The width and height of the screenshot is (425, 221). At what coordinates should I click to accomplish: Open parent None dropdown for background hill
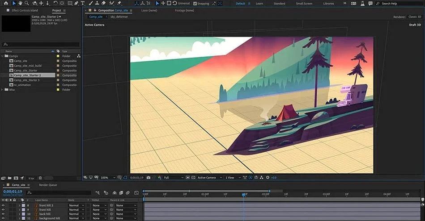pyautogui.click(x=126, y=218)
